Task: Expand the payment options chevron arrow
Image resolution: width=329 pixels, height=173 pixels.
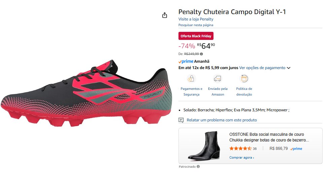Action: coord(289,68)
